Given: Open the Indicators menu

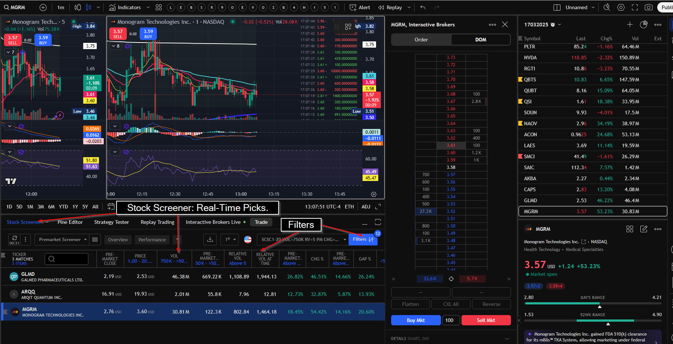Looking at the screenshot, I should 125,7.
